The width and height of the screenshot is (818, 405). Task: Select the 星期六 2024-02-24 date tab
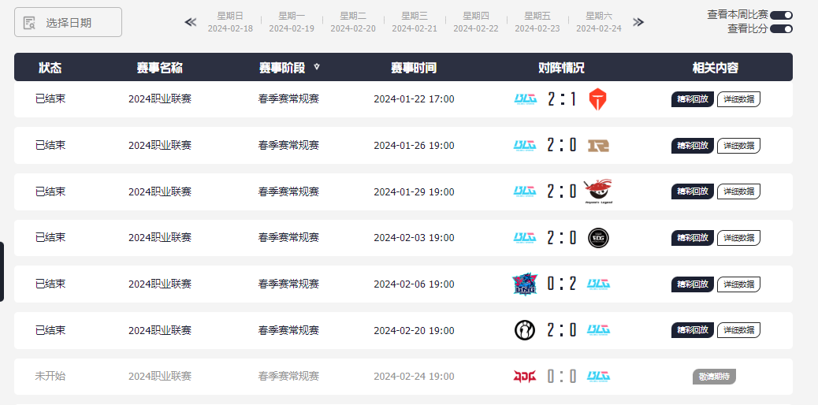tap(599, 22)
